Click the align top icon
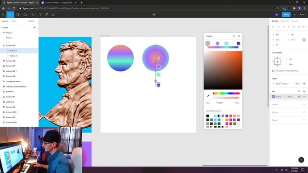The width and height of the screenshot is (308, 173). (289, 27)
